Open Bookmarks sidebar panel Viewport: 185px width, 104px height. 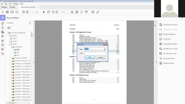coord(3,28)
